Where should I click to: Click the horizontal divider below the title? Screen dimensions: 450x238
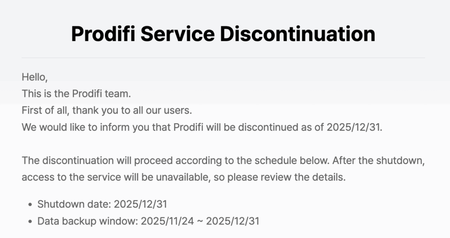click(223, 57)
